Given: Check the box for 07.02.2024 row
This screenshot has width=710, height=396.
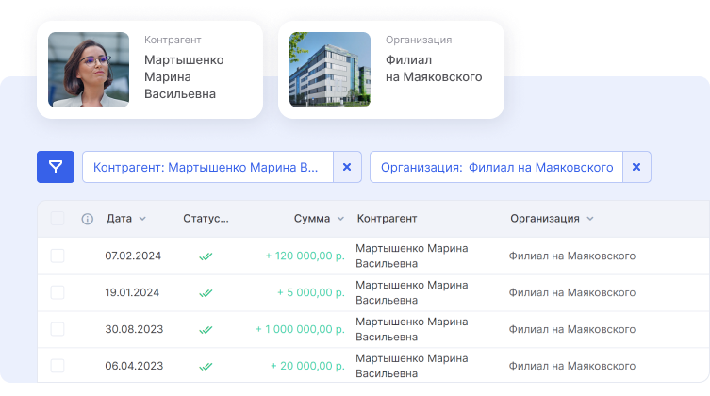Looking at the screenshot, I should [x=58, y=256].
